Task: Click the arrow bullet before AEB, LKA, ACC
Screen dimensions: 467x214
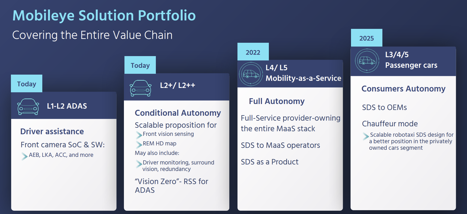Action: [25, 156]
